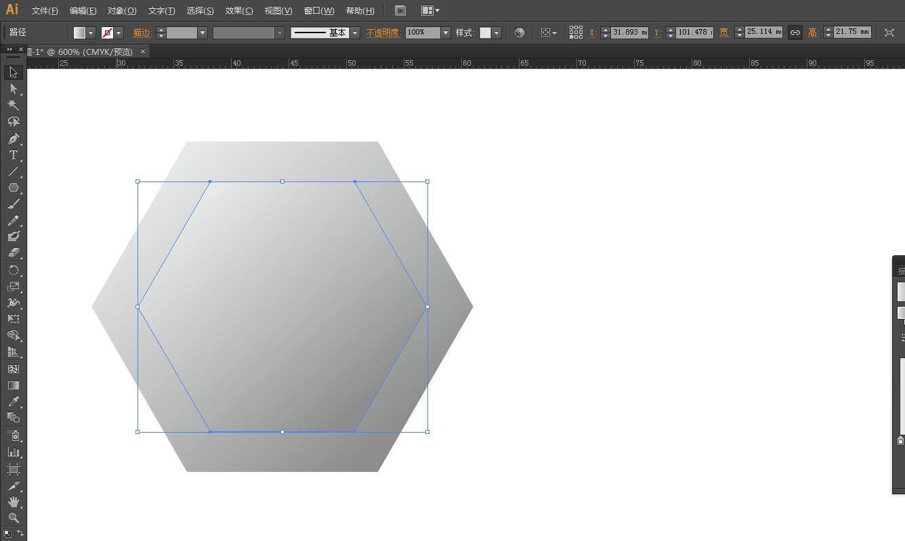The height and width of the screenshot is (541, 905).
Task: Toggle the width-height constrain proportions link
Action: [795, 32]
